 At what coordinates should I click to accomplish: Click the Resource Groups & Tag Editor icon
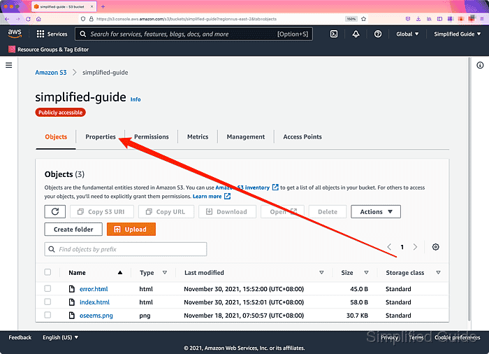tap(12, 49)
